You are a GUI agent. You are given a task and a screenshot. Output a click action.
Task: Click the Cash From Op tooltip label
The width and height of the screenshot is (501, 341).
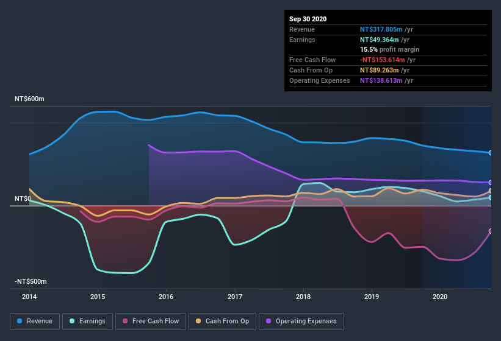(311, 70)
